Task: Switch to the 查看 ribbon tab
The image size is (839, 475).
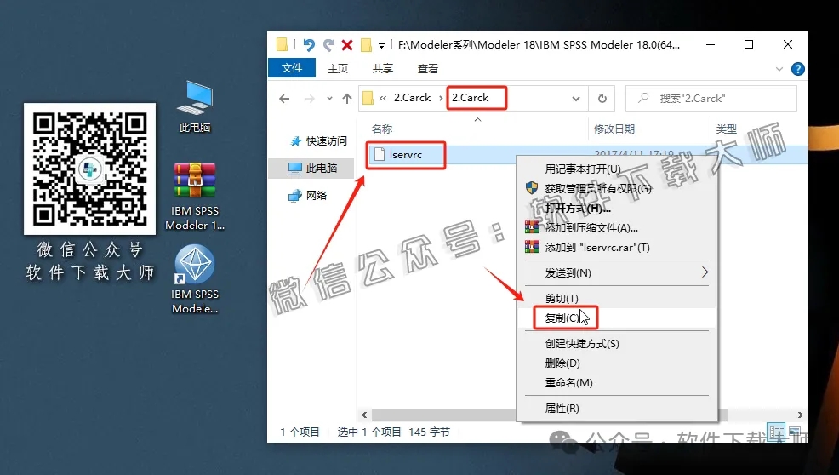Action: click(427, 69)
